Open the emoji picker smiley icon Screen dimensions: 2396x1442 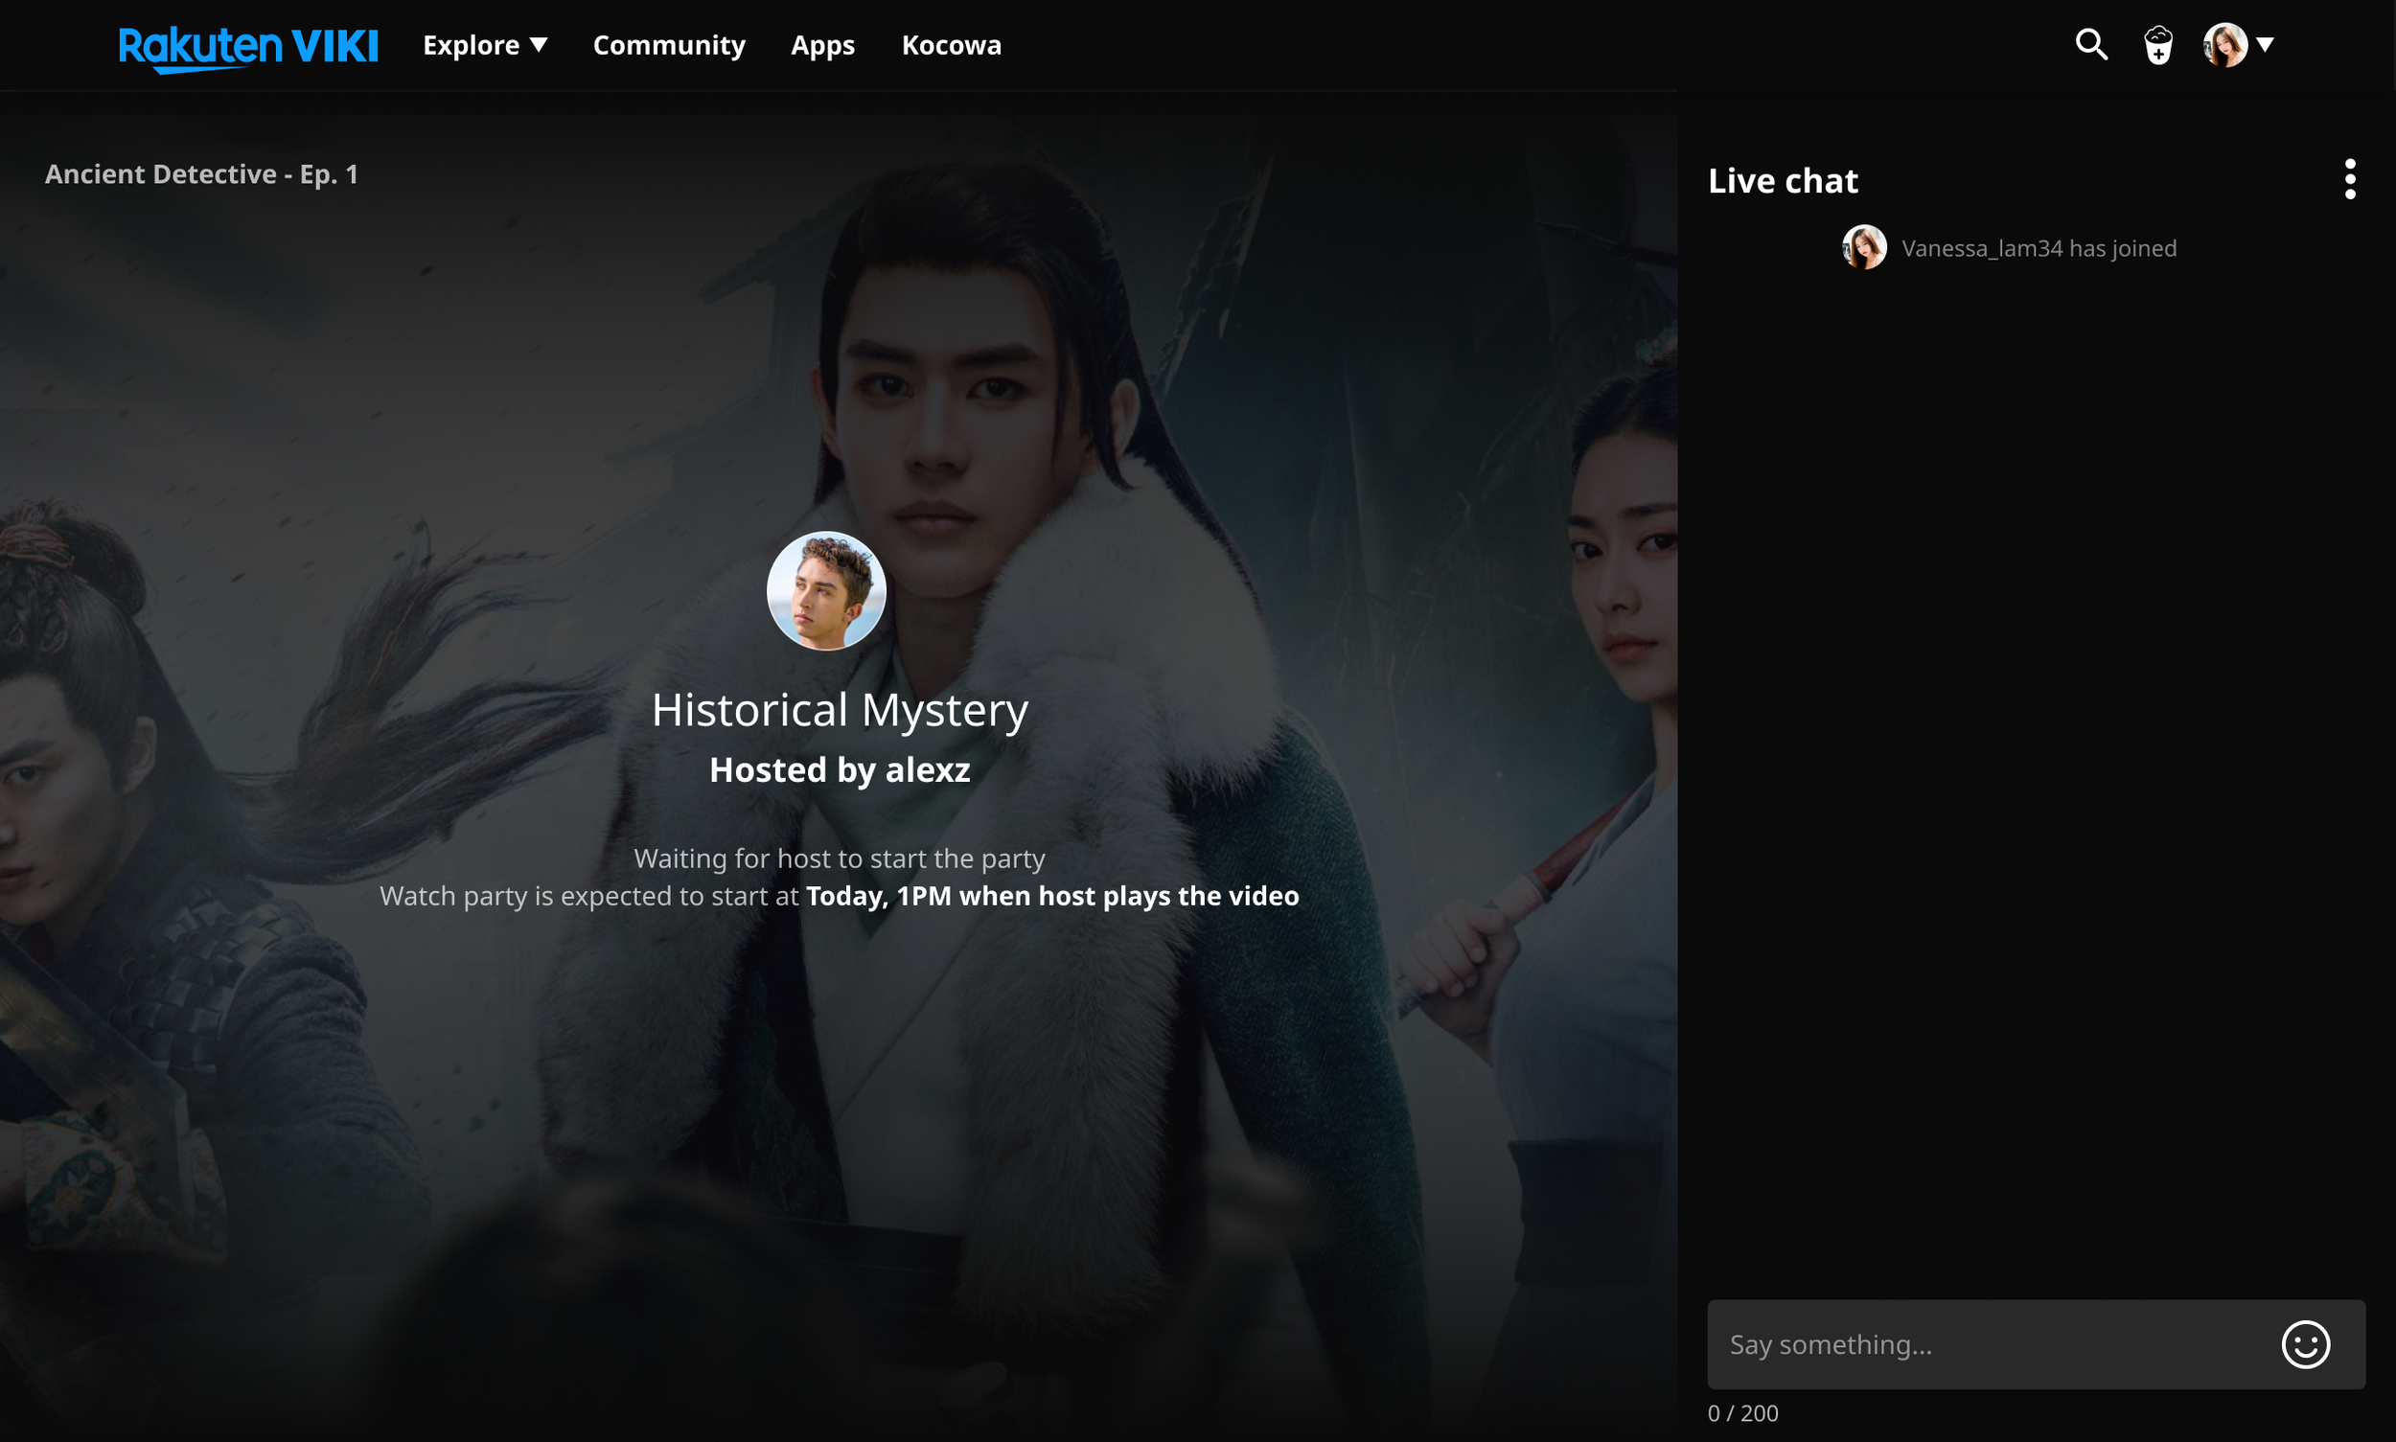(2305, 1344)
